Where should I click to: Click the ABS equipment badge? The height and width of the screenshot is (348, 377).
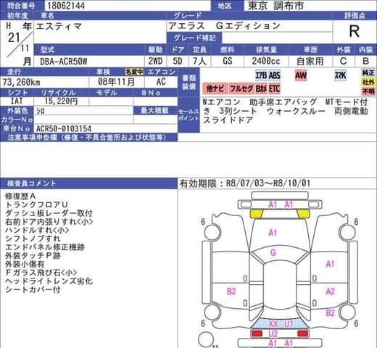coord(274,75)
